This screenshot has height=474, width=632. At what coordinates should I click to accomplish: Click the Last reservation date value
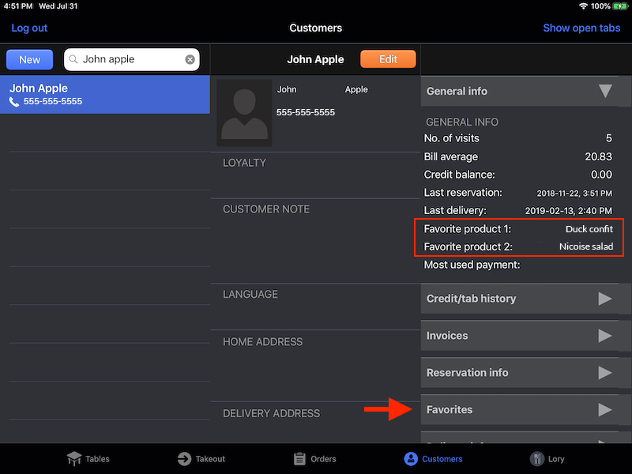(574, 193)
